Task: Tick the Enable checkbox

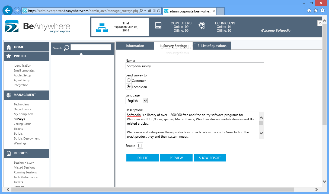Action: point(140,146)
